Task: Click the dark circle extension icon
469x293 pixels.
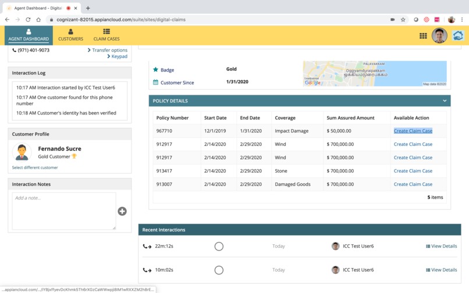Action: point(416,19)
